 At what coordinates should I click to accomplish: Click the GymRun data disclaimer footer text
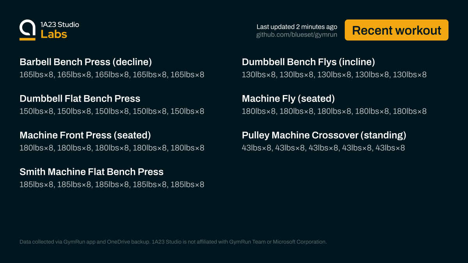click(173, 242)
